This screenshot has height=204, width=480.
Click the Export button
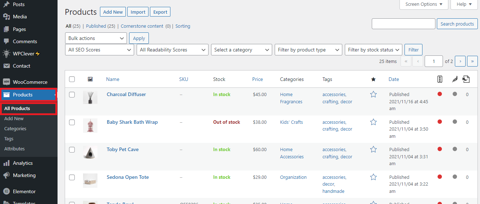(x=160, y=12)
